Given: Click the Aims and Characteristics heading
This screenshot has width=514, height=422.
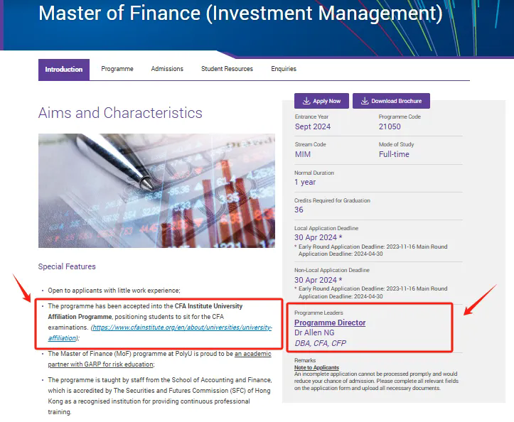Looking at the screenshot, I should coord(120,113).
